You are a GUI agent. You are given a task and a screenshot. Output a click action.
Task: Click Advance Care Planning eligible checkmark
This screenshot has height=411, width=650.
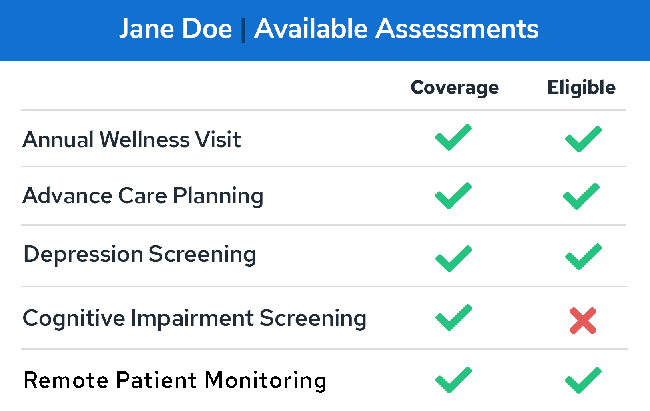pyautogui.click(x=581, y=196)
